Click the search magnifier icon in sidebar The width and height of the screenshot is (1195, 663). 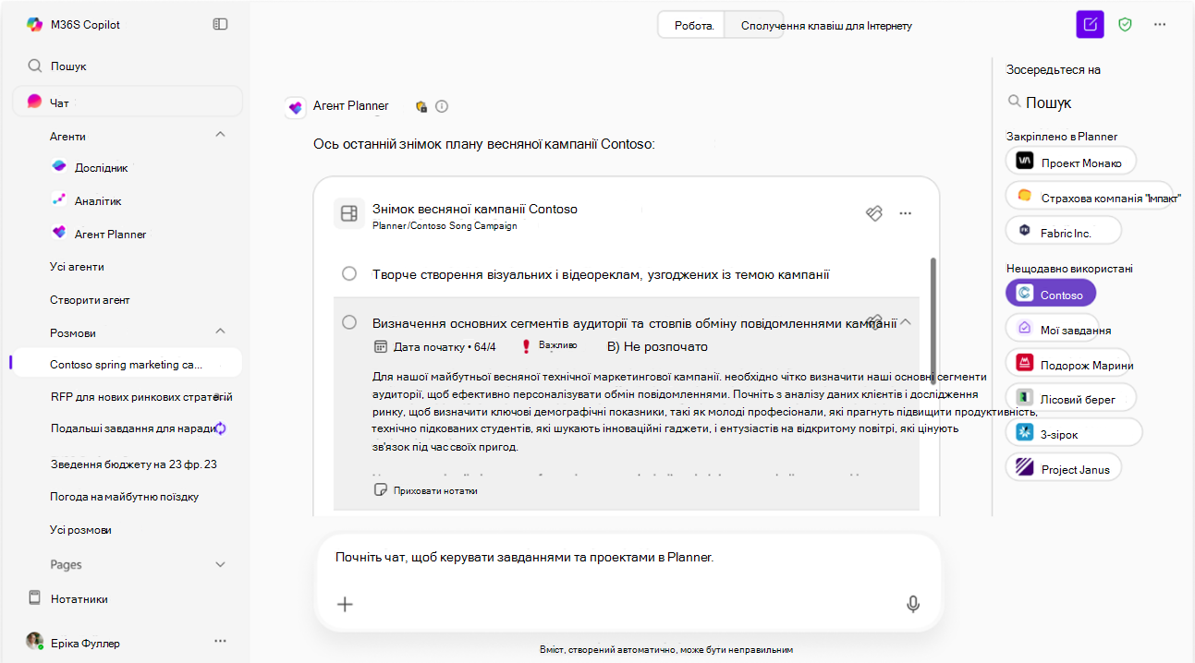[34, 66]
